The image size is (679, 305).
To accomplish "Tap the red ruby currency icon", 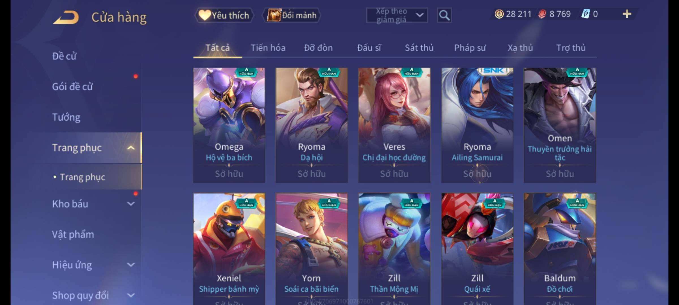I will pyautogui.click(x=542, y=14).
